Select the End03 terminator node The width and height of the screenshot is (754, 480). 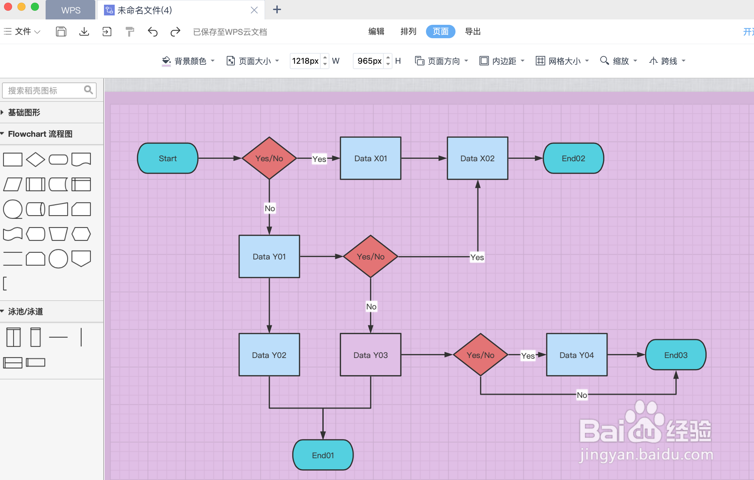click(676, 355)
